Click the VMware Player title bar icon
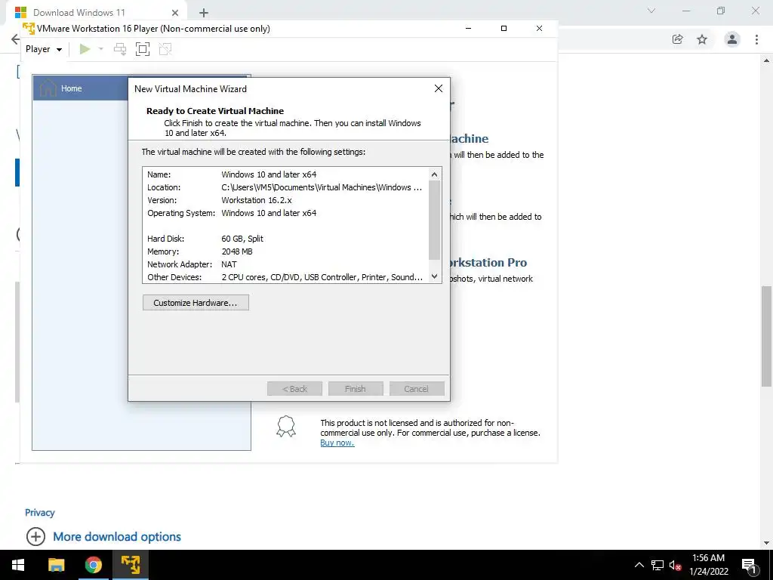 click(29, 28)
